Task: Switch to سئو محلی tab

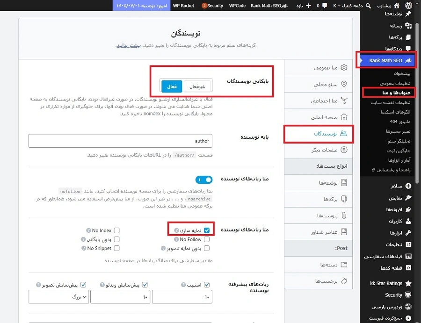Action: (318, 84)
